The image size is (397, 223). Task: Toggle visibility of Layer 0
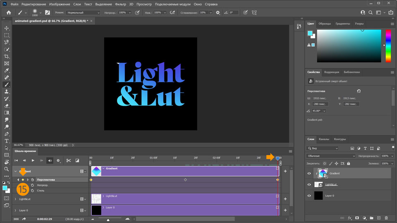309,196
